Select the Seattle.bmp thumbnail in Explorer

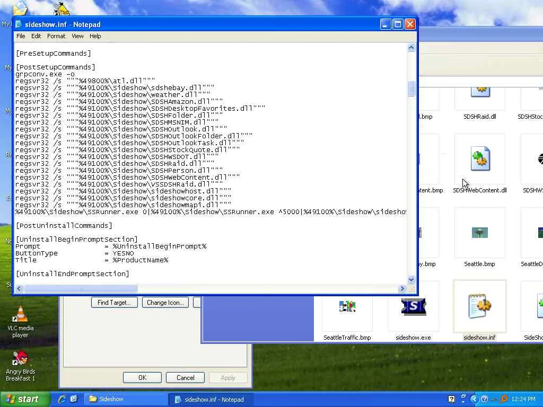[479, 232]
